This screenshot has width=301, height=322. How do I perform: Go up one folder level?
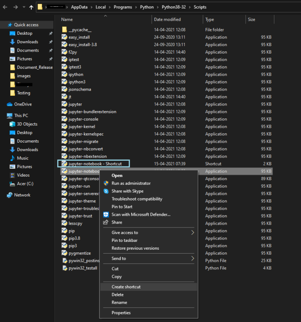pos(31,7)
